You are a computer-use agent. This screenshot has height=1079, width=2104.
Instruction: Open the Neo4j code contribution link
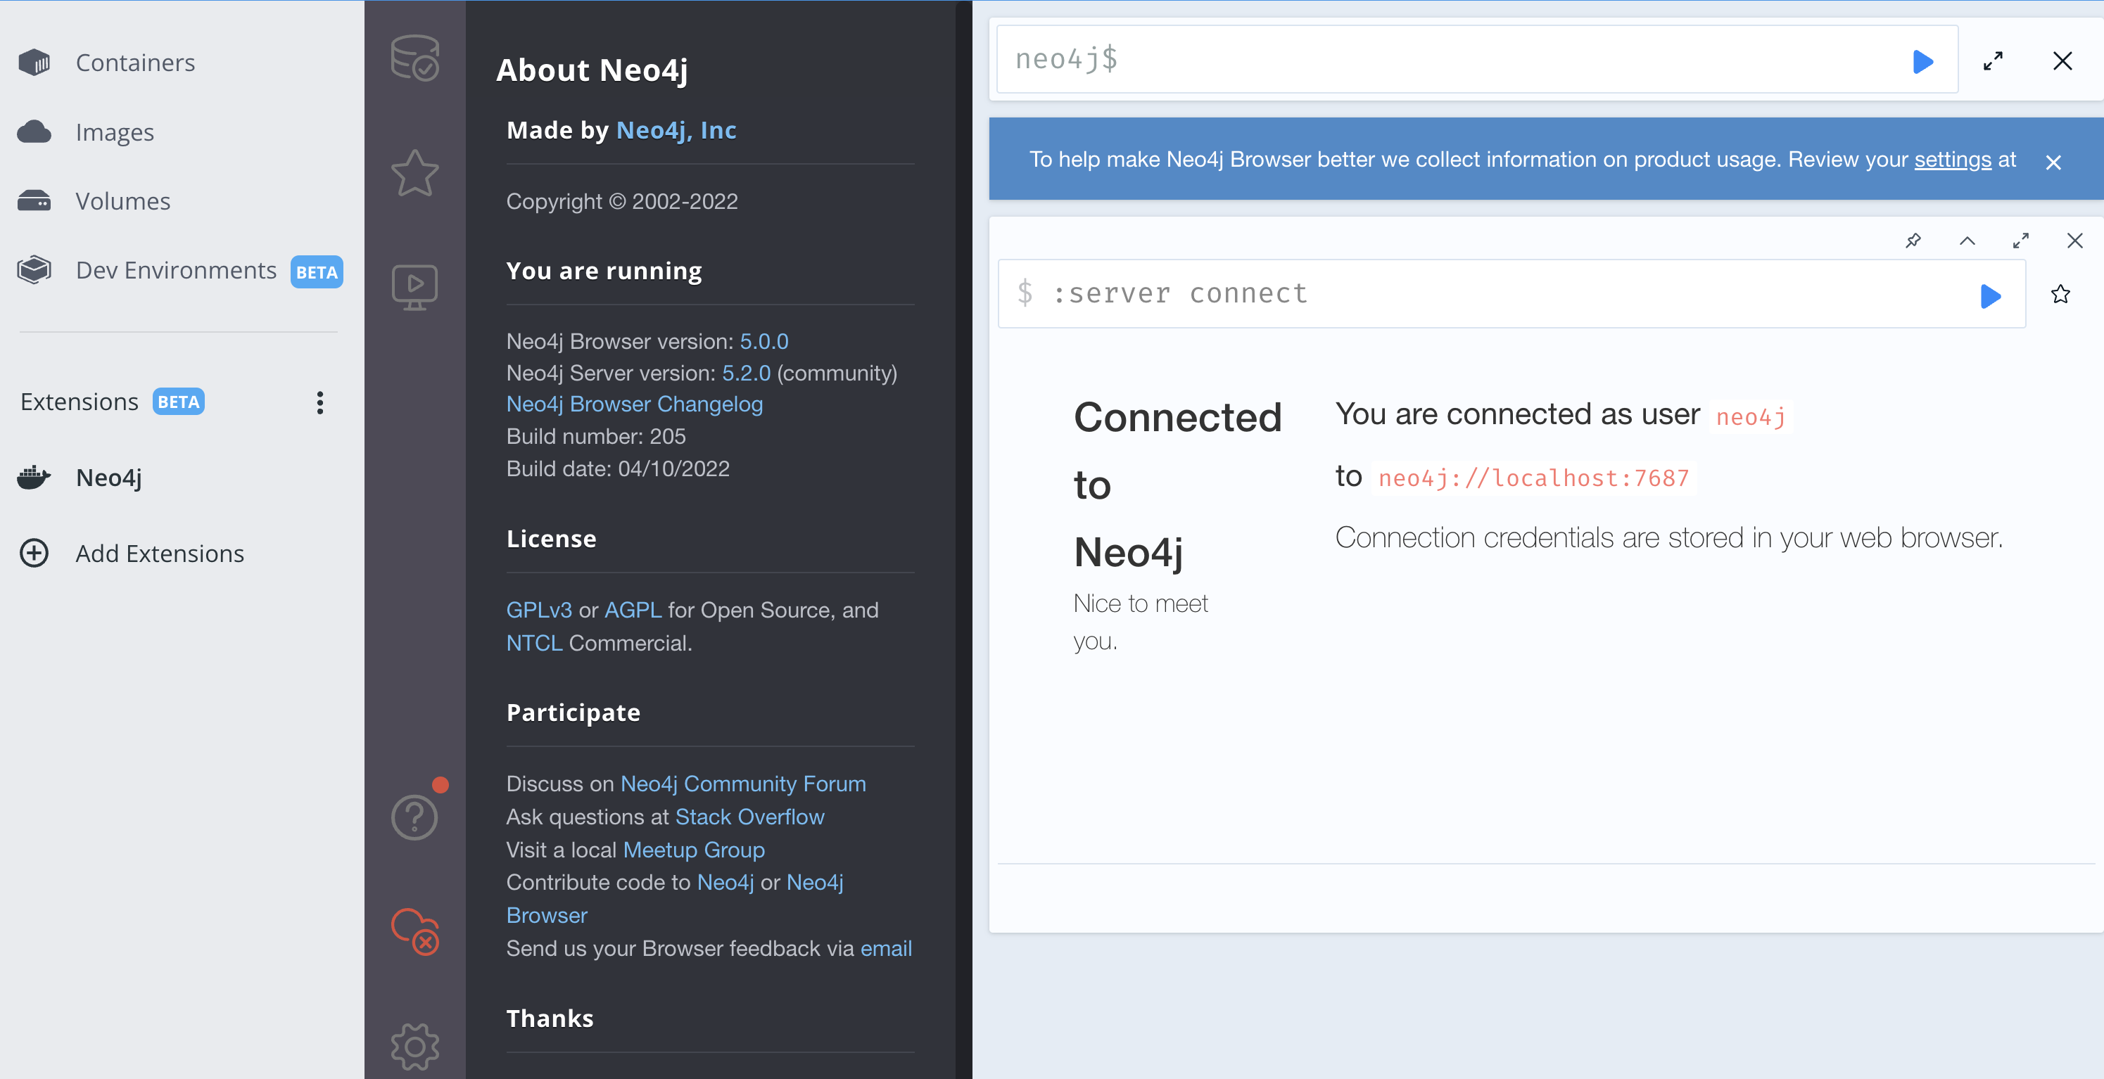(x=725, y=883)
